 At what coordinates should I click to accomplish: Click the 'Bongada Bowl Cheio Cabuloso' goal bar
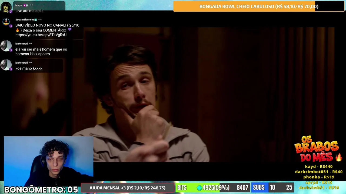tap(259, 6)
